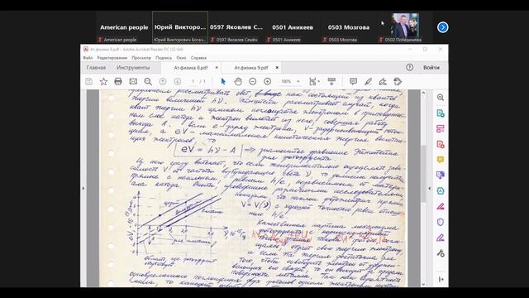529x298 pixels.
Task: Collapse the right pane small triangle handle
Action: click(430, 188)
